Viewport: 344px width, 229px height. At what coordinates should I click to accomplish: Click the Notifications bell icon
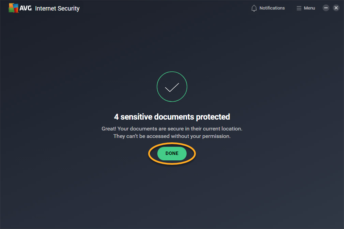(254, 8)
